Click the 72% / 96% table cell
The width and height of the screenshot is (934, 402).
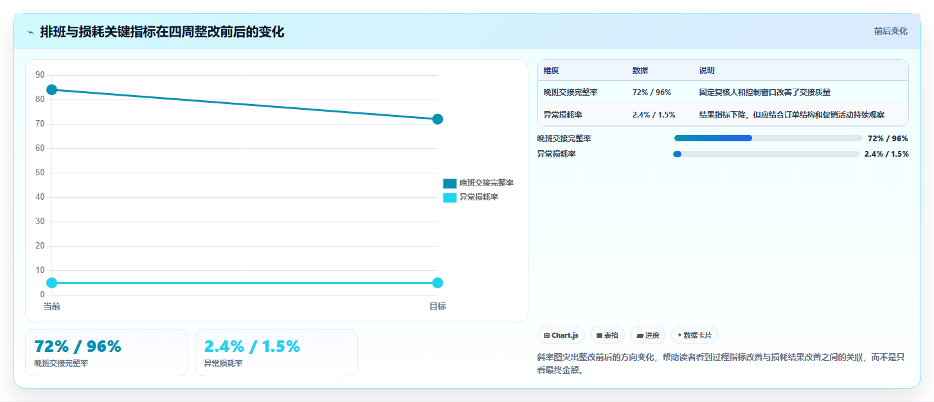pos(652,92)
